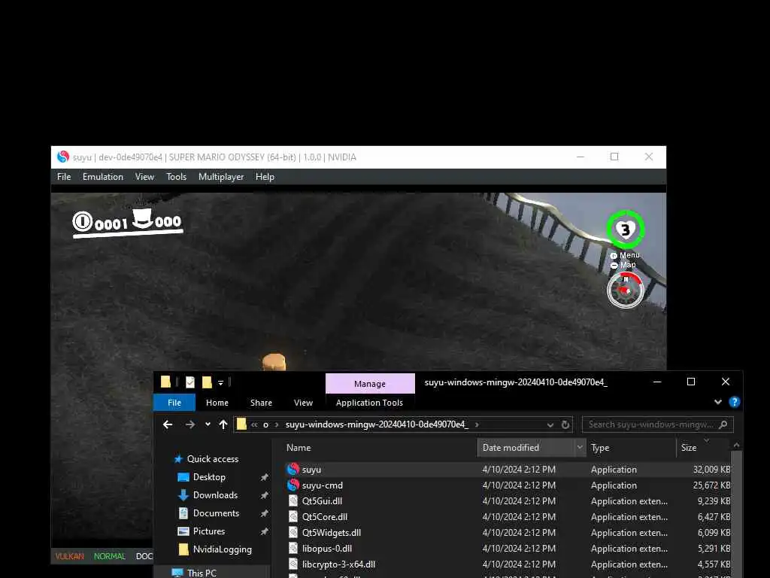Open Date modified filter dropdown arrow
The height and width of the screenshot is (578, 770).
coord(580,448)
